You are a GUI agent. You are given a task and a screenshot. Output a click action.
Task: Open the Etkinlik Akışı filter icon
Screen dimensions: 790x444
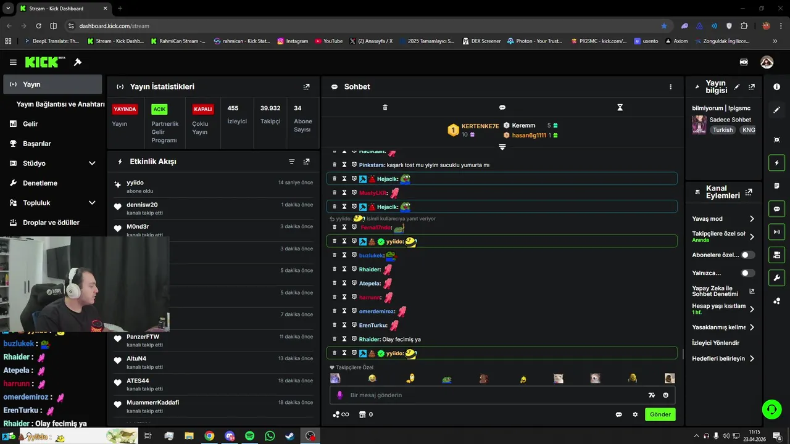[292, 162]
